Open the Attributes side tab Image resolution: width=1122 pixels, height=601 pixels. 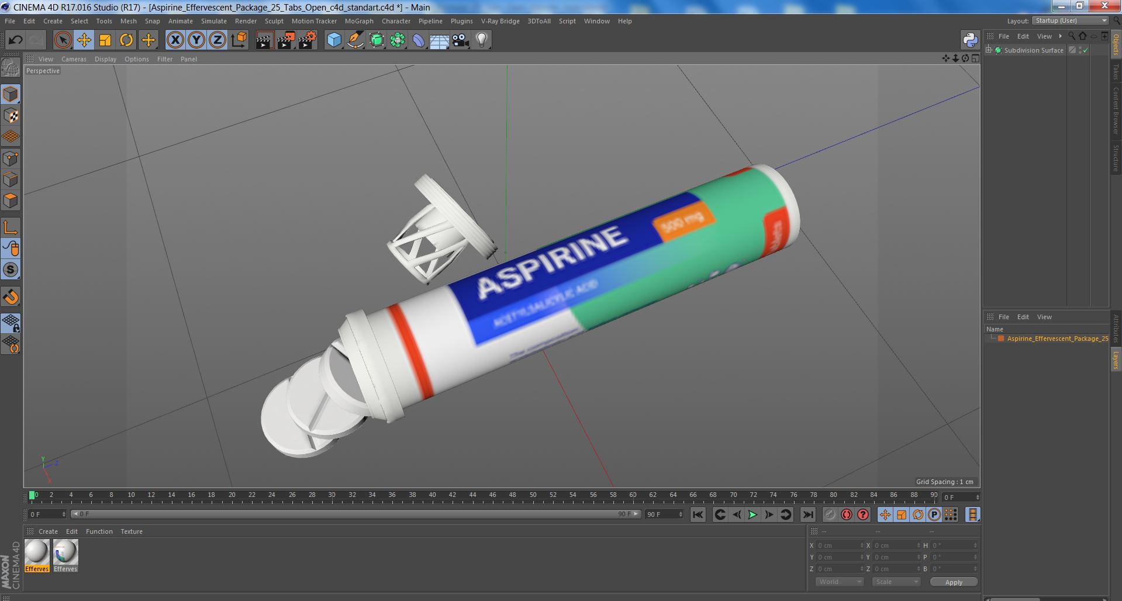[x=1116, y=329]
